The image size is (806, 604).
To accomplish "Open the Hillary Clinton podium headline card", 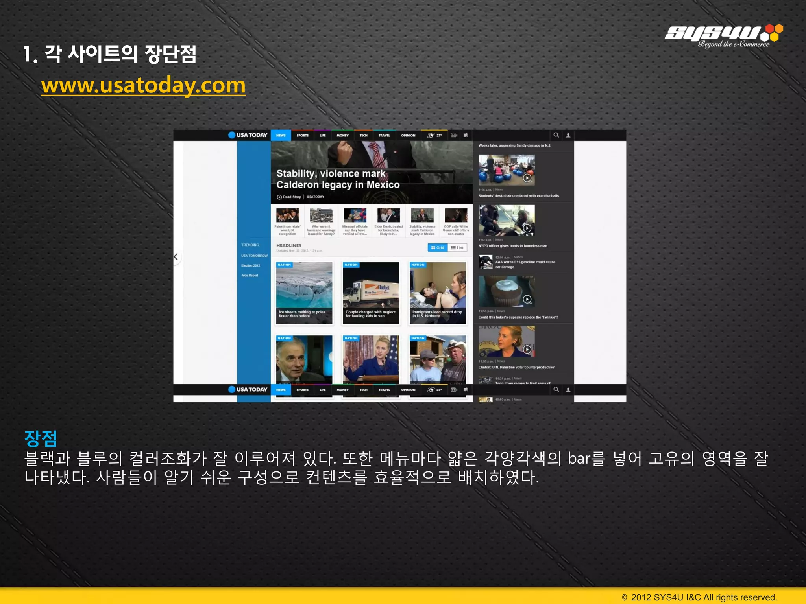I will pyautogui.click(x=371, y=359).
